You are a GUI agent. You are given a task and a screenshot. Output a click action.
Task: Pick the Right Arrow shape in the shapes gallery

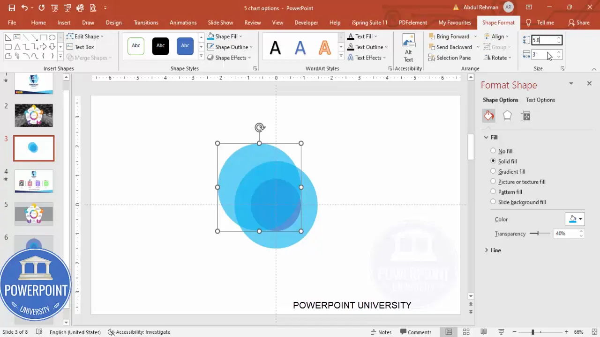[43, 47]
